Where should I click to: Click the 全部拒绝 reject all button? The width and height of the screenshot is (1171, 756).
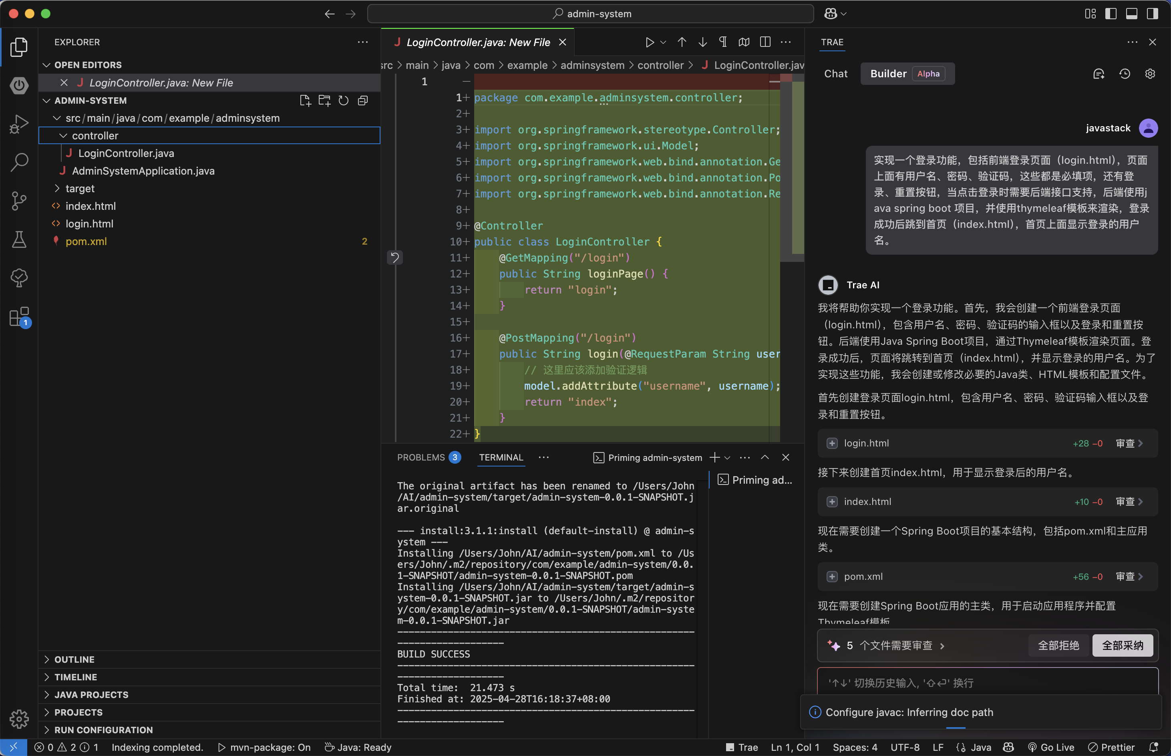(1058, 645)
